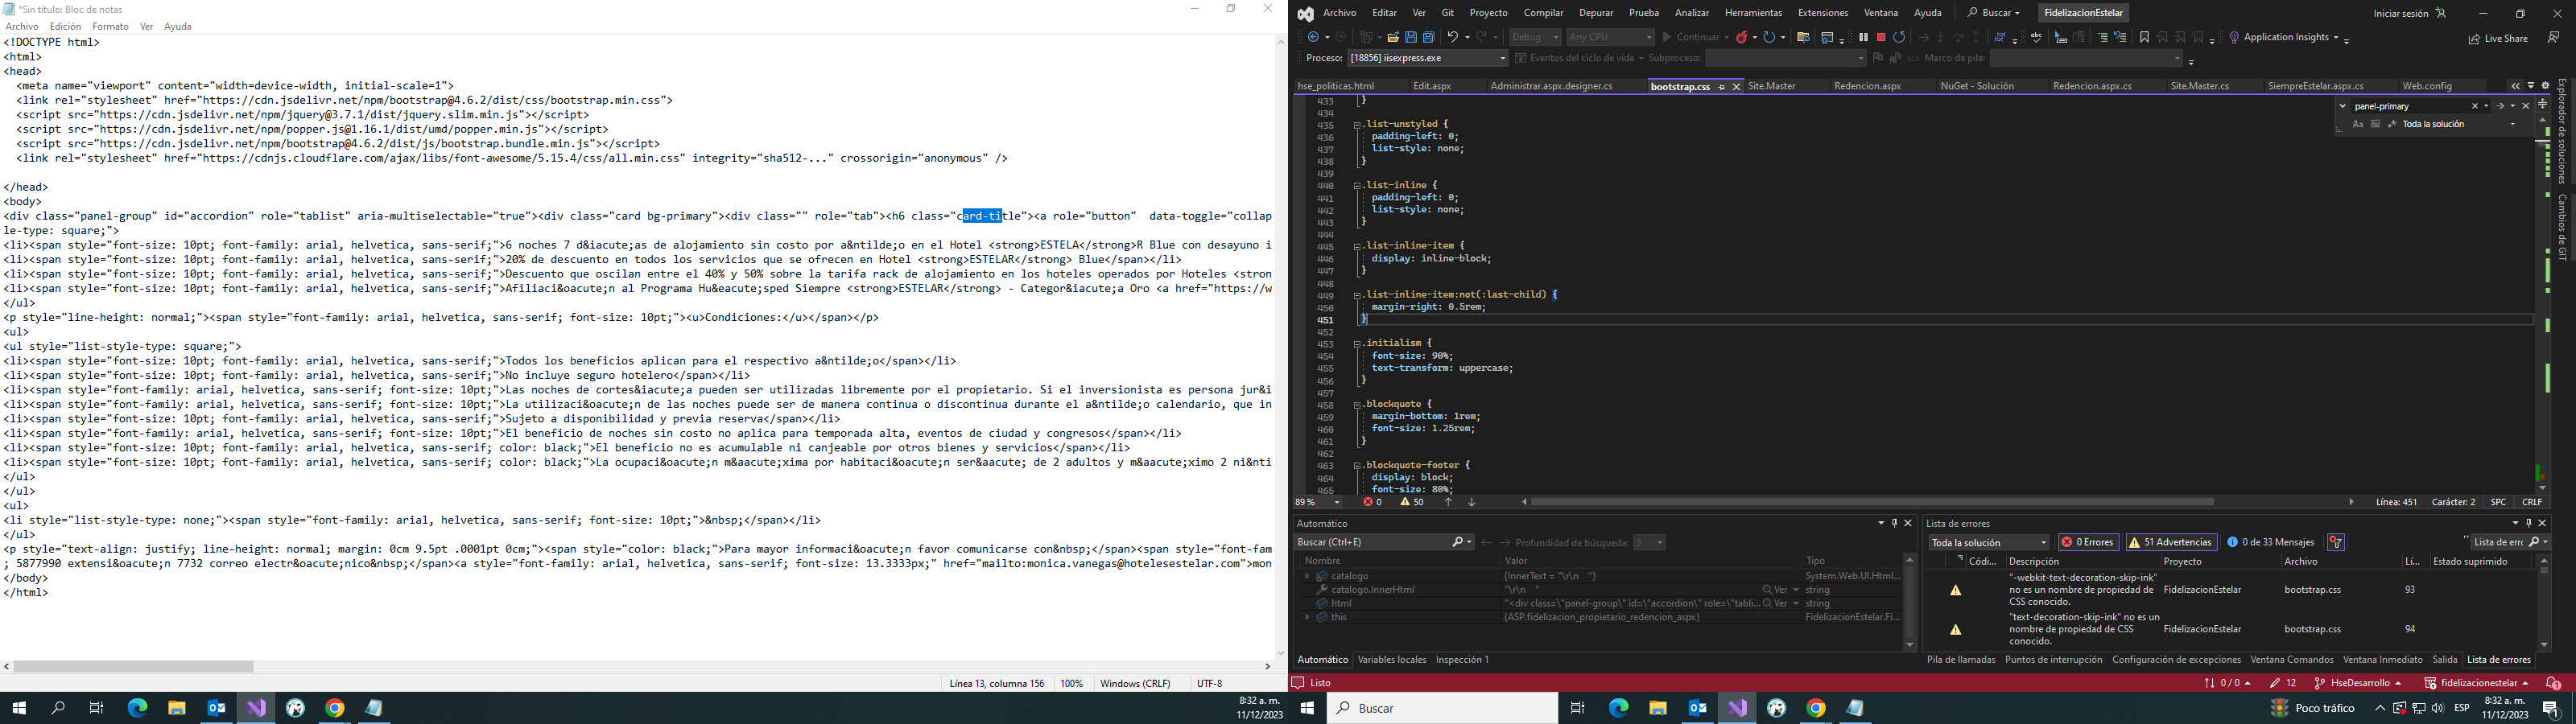The height and width of the screenshot is (724, 2576).
Task: Switch to the Variables locales tab
Action: tap(1391, 660)
